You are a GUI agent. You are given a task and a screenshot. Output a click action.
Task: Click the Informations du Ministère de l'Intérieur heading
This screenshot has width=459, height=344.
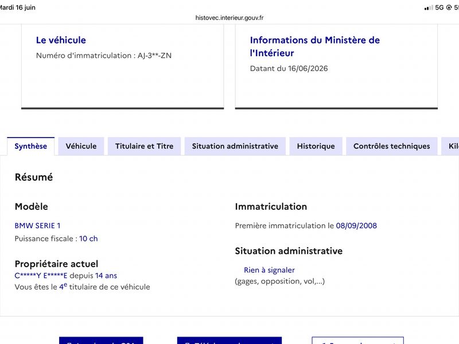[x=314, y=46]
